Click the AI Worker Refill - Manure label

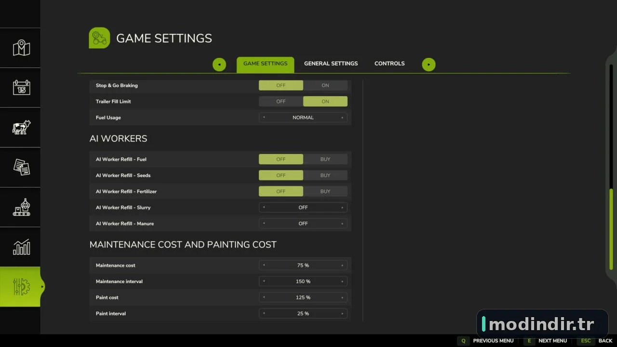[125, 224]
